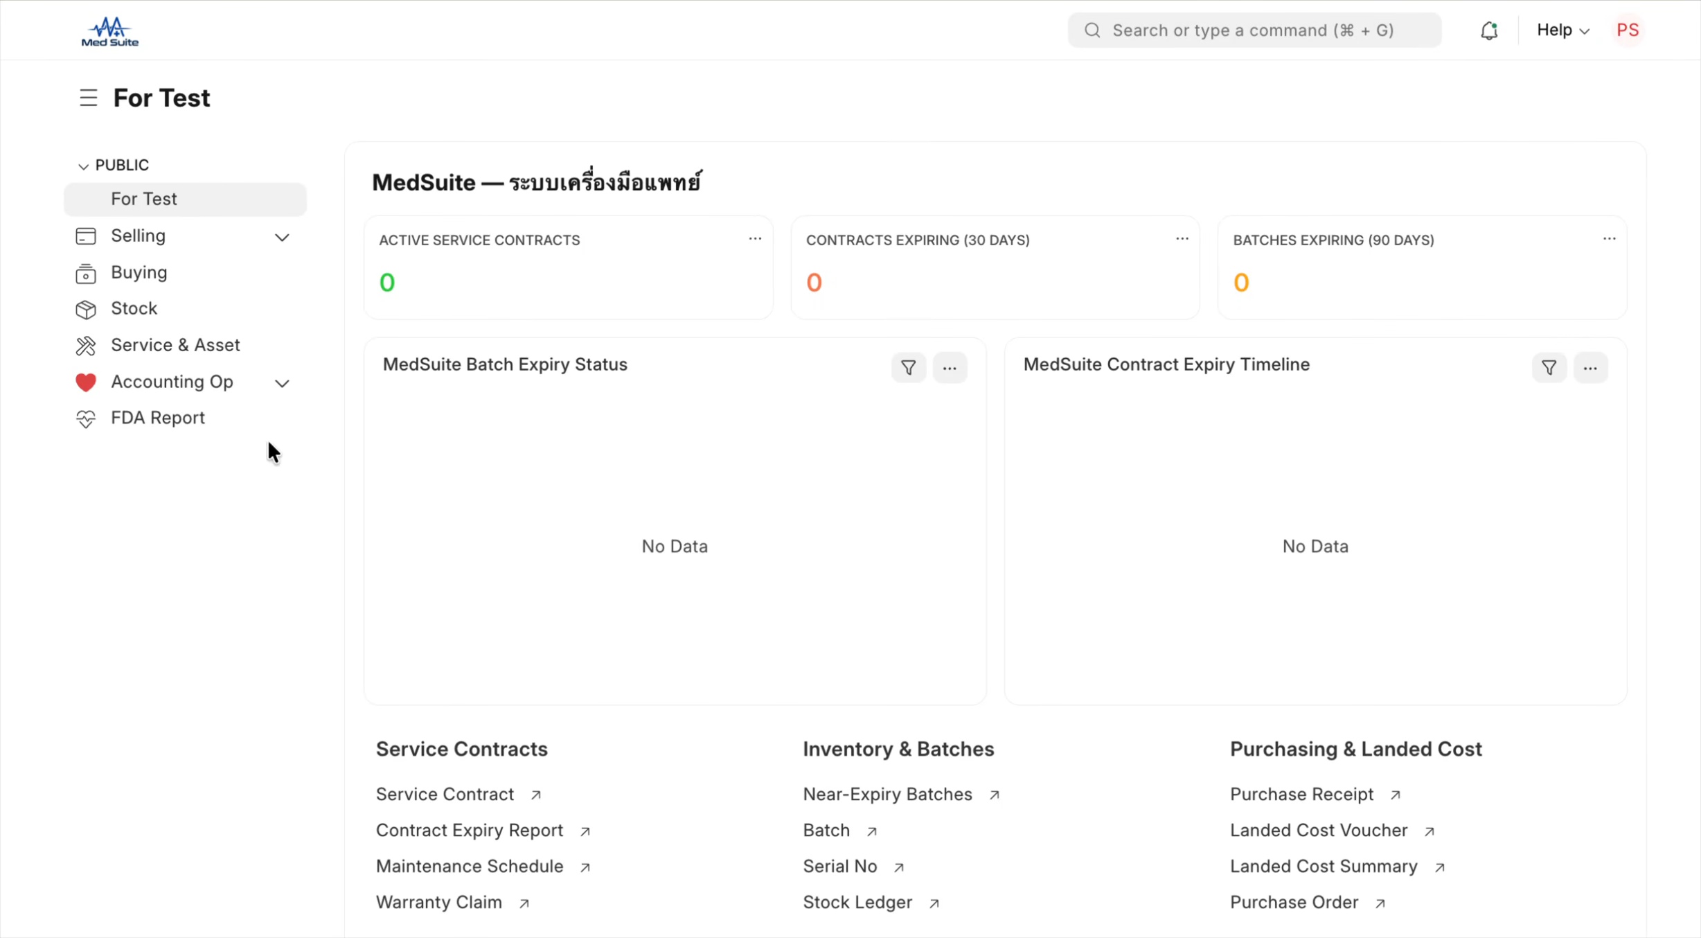This screenshot has width=1701, height=938.
Task: Click the search magnifier icon
Action: tap(1092, 30)
